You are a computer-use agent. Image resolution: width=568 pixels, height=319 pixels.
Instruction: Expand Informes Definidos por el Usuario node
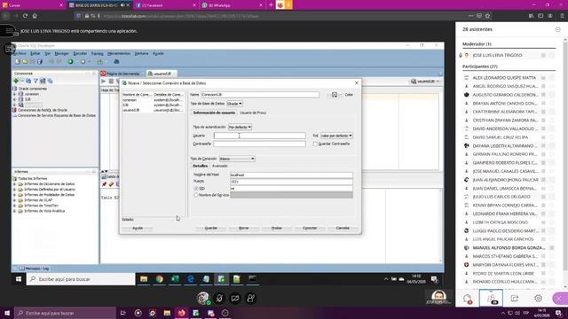coord(15,190)
